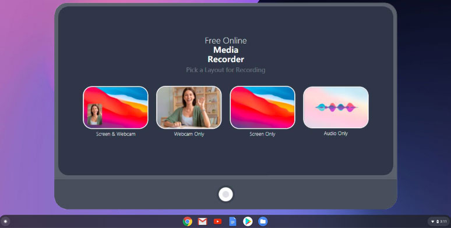Open Google Chrome from the shelf
This screenshot has width=451, height=228.
pos(188,222)
